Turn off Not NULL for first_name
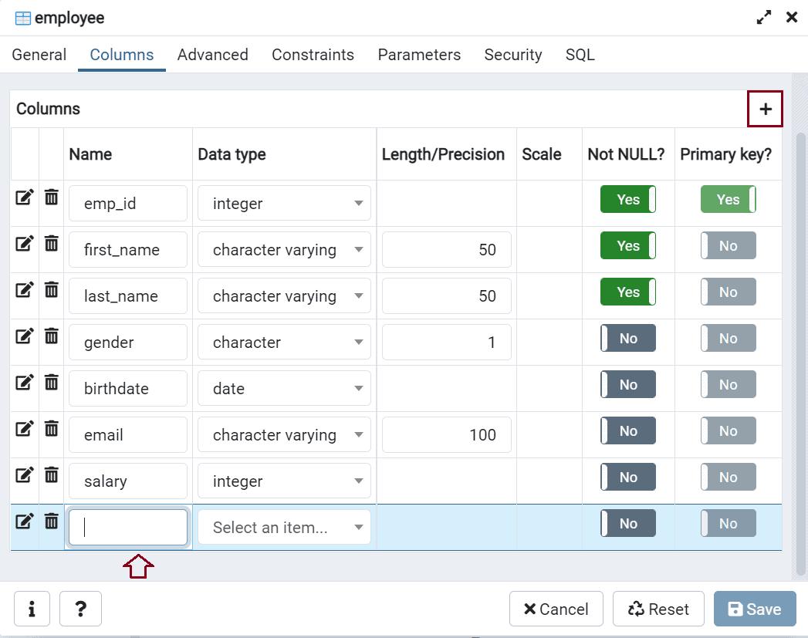Image resolution: width=808 pixels, height=638 pixels. tap(628, 246)
